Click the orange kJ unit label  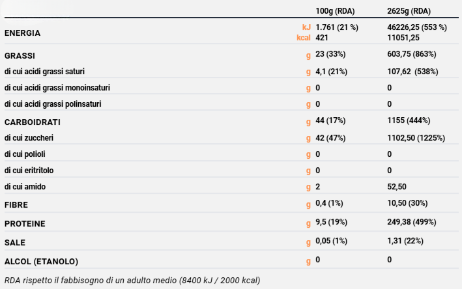[306, 27]
